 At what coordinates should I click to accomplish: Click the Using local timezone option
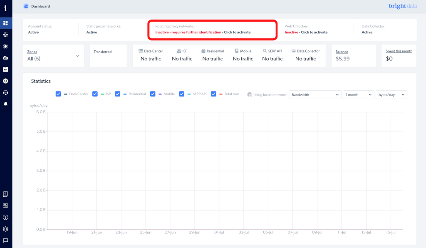[267, 95]
